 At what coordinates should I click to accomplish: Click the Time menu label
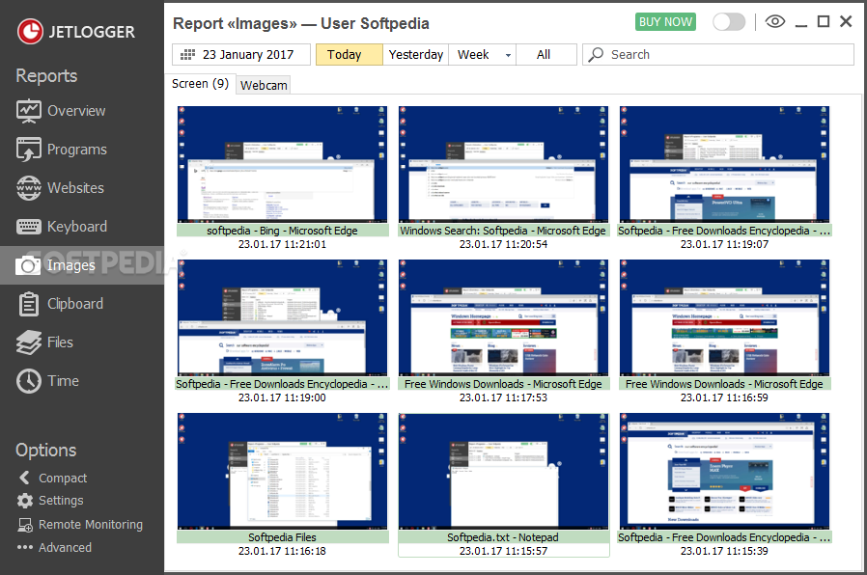tap(63, 381)
